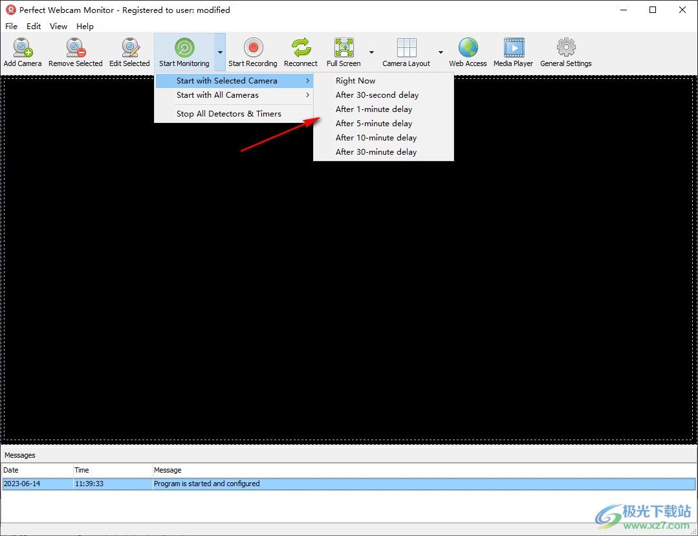Minimize the Perfect Webcam Monitor window
698x536 pixels.
pos(624,10)
